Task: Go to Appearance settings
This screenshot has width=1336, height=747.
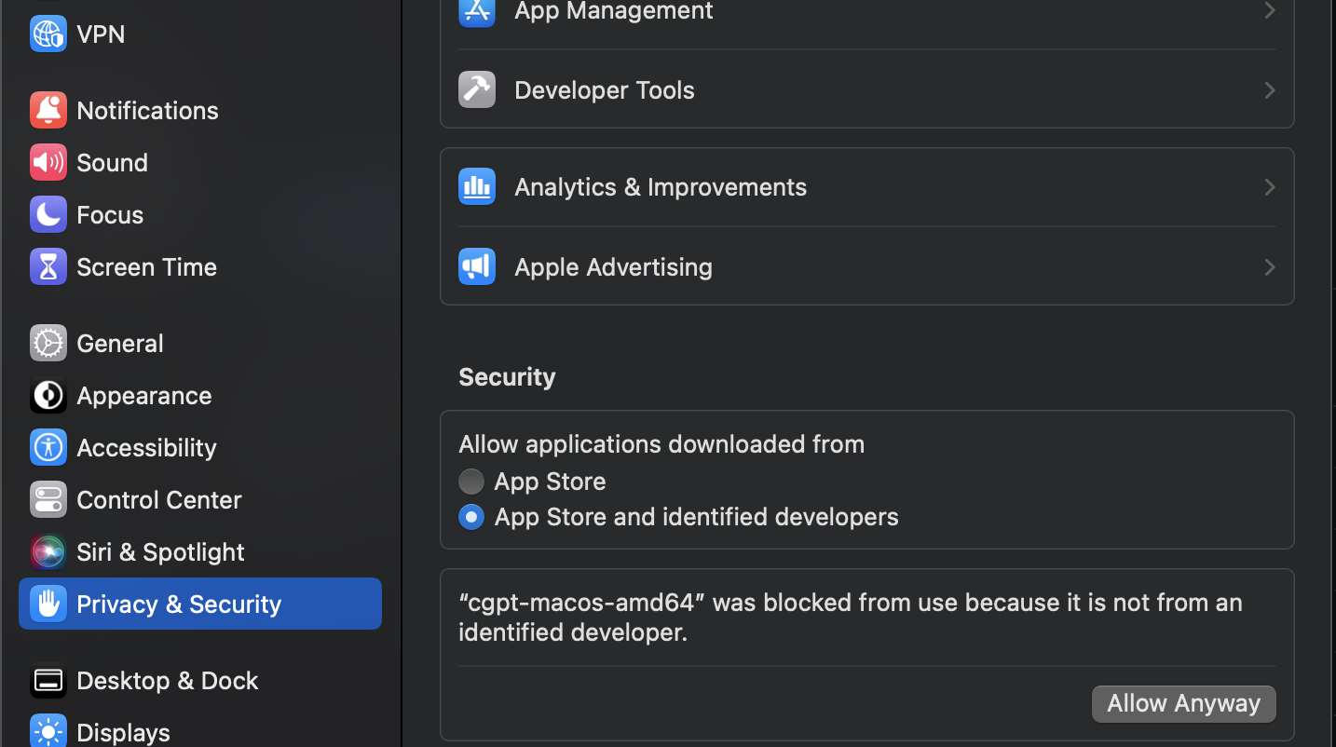Action: pyautogui.click(x=200, y=395)
